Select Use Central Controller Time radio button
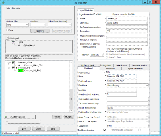 point(107,54)
